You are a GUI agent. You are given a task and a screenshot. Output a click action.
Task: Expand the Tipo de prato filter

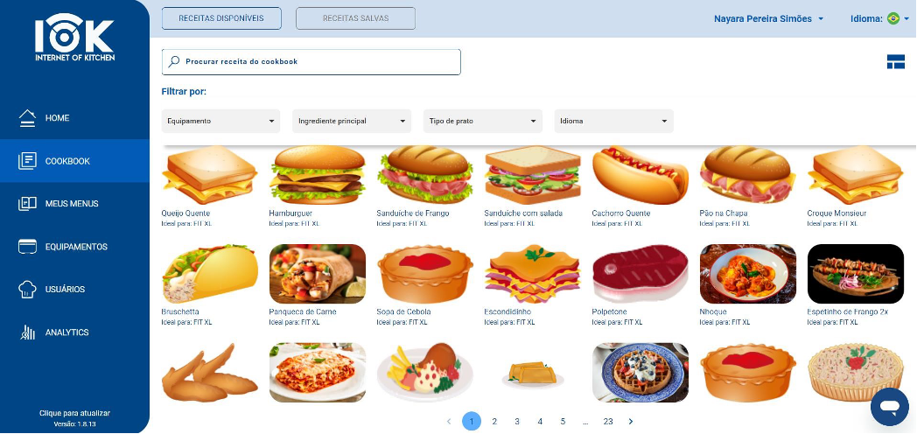(483, 121)
